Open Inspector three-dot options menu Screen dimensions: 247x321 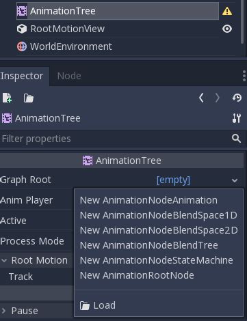244,76
